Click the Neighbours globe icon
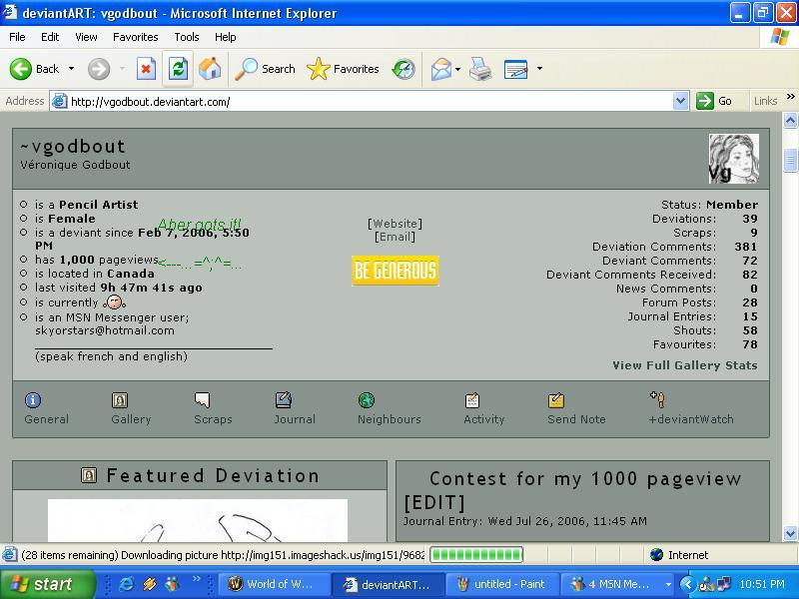This screenshot has width=799, height=599. 367,400
